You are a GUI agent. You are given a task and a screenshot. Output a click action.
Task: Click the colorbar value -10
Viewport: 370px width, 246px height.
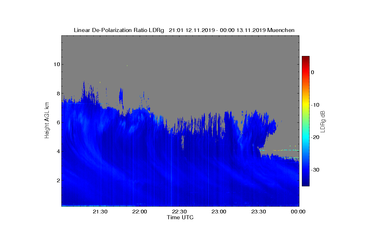coord(315,105)
